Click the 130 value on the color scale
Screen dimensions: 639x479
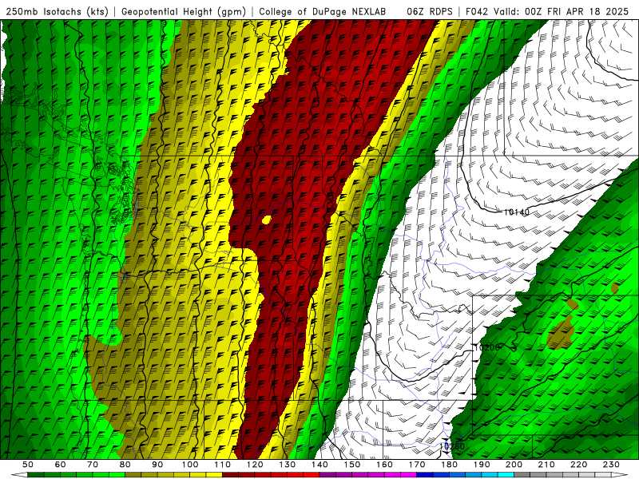tap(288, 465)
